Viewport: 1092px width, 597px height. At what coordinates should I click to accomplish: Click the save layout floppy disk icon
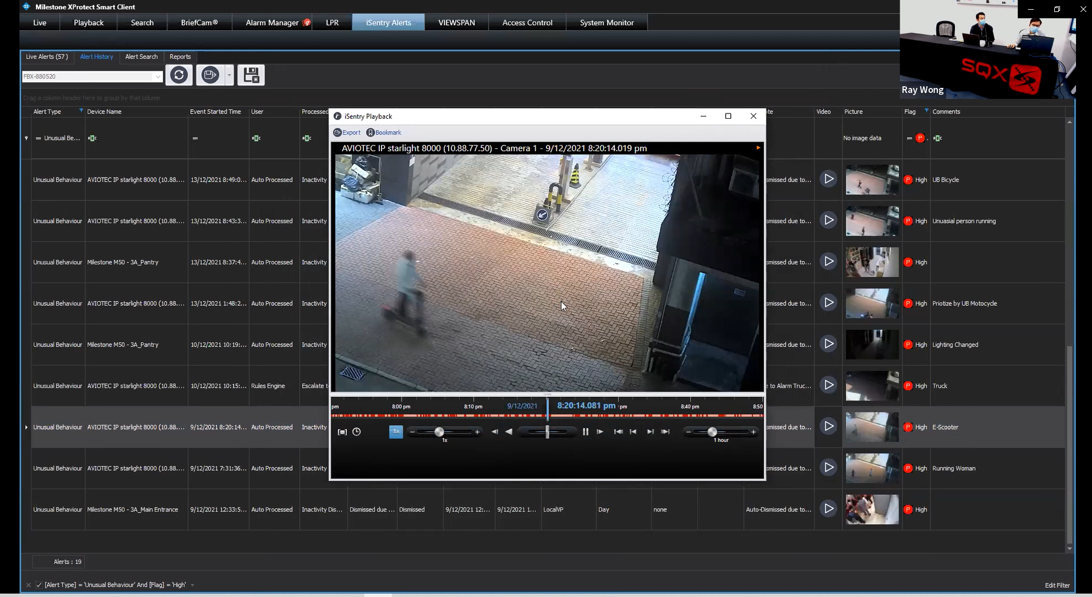coord(251,75)
